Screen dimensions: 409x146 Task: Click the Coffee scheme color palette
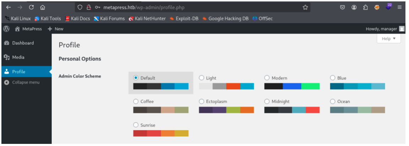(x=161, y=110)
